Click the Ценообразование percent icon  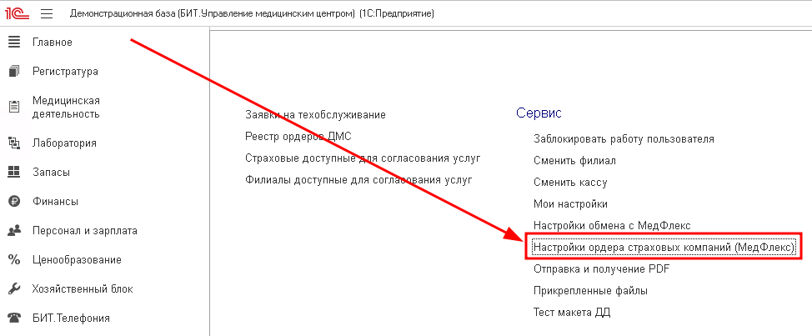(x=14, y=259)
